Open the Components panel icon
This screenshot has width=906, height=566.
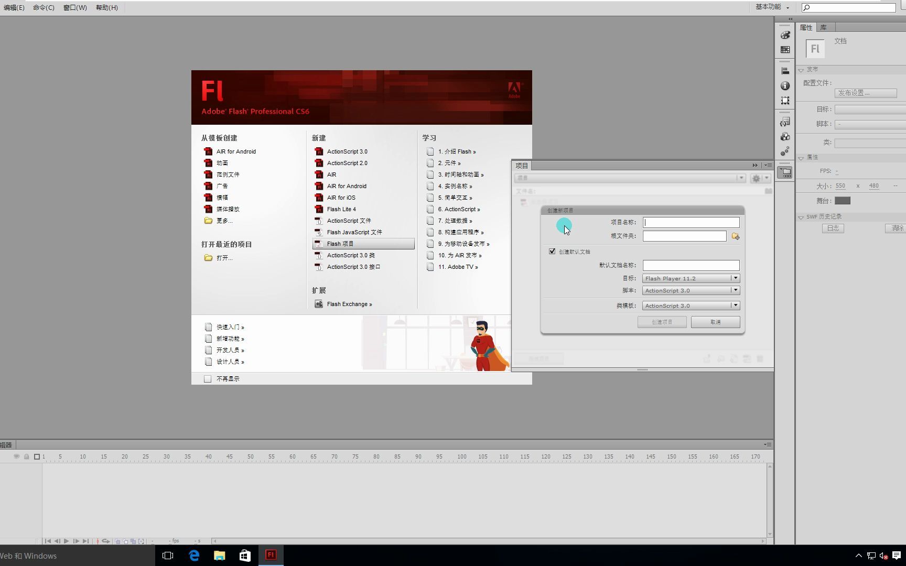click(x=785, y=137)
